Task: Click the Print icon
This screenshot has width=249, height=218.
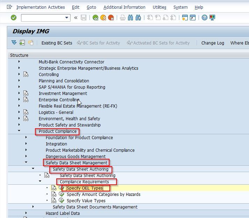Action: pyautogui.click(x=123, y=18)
